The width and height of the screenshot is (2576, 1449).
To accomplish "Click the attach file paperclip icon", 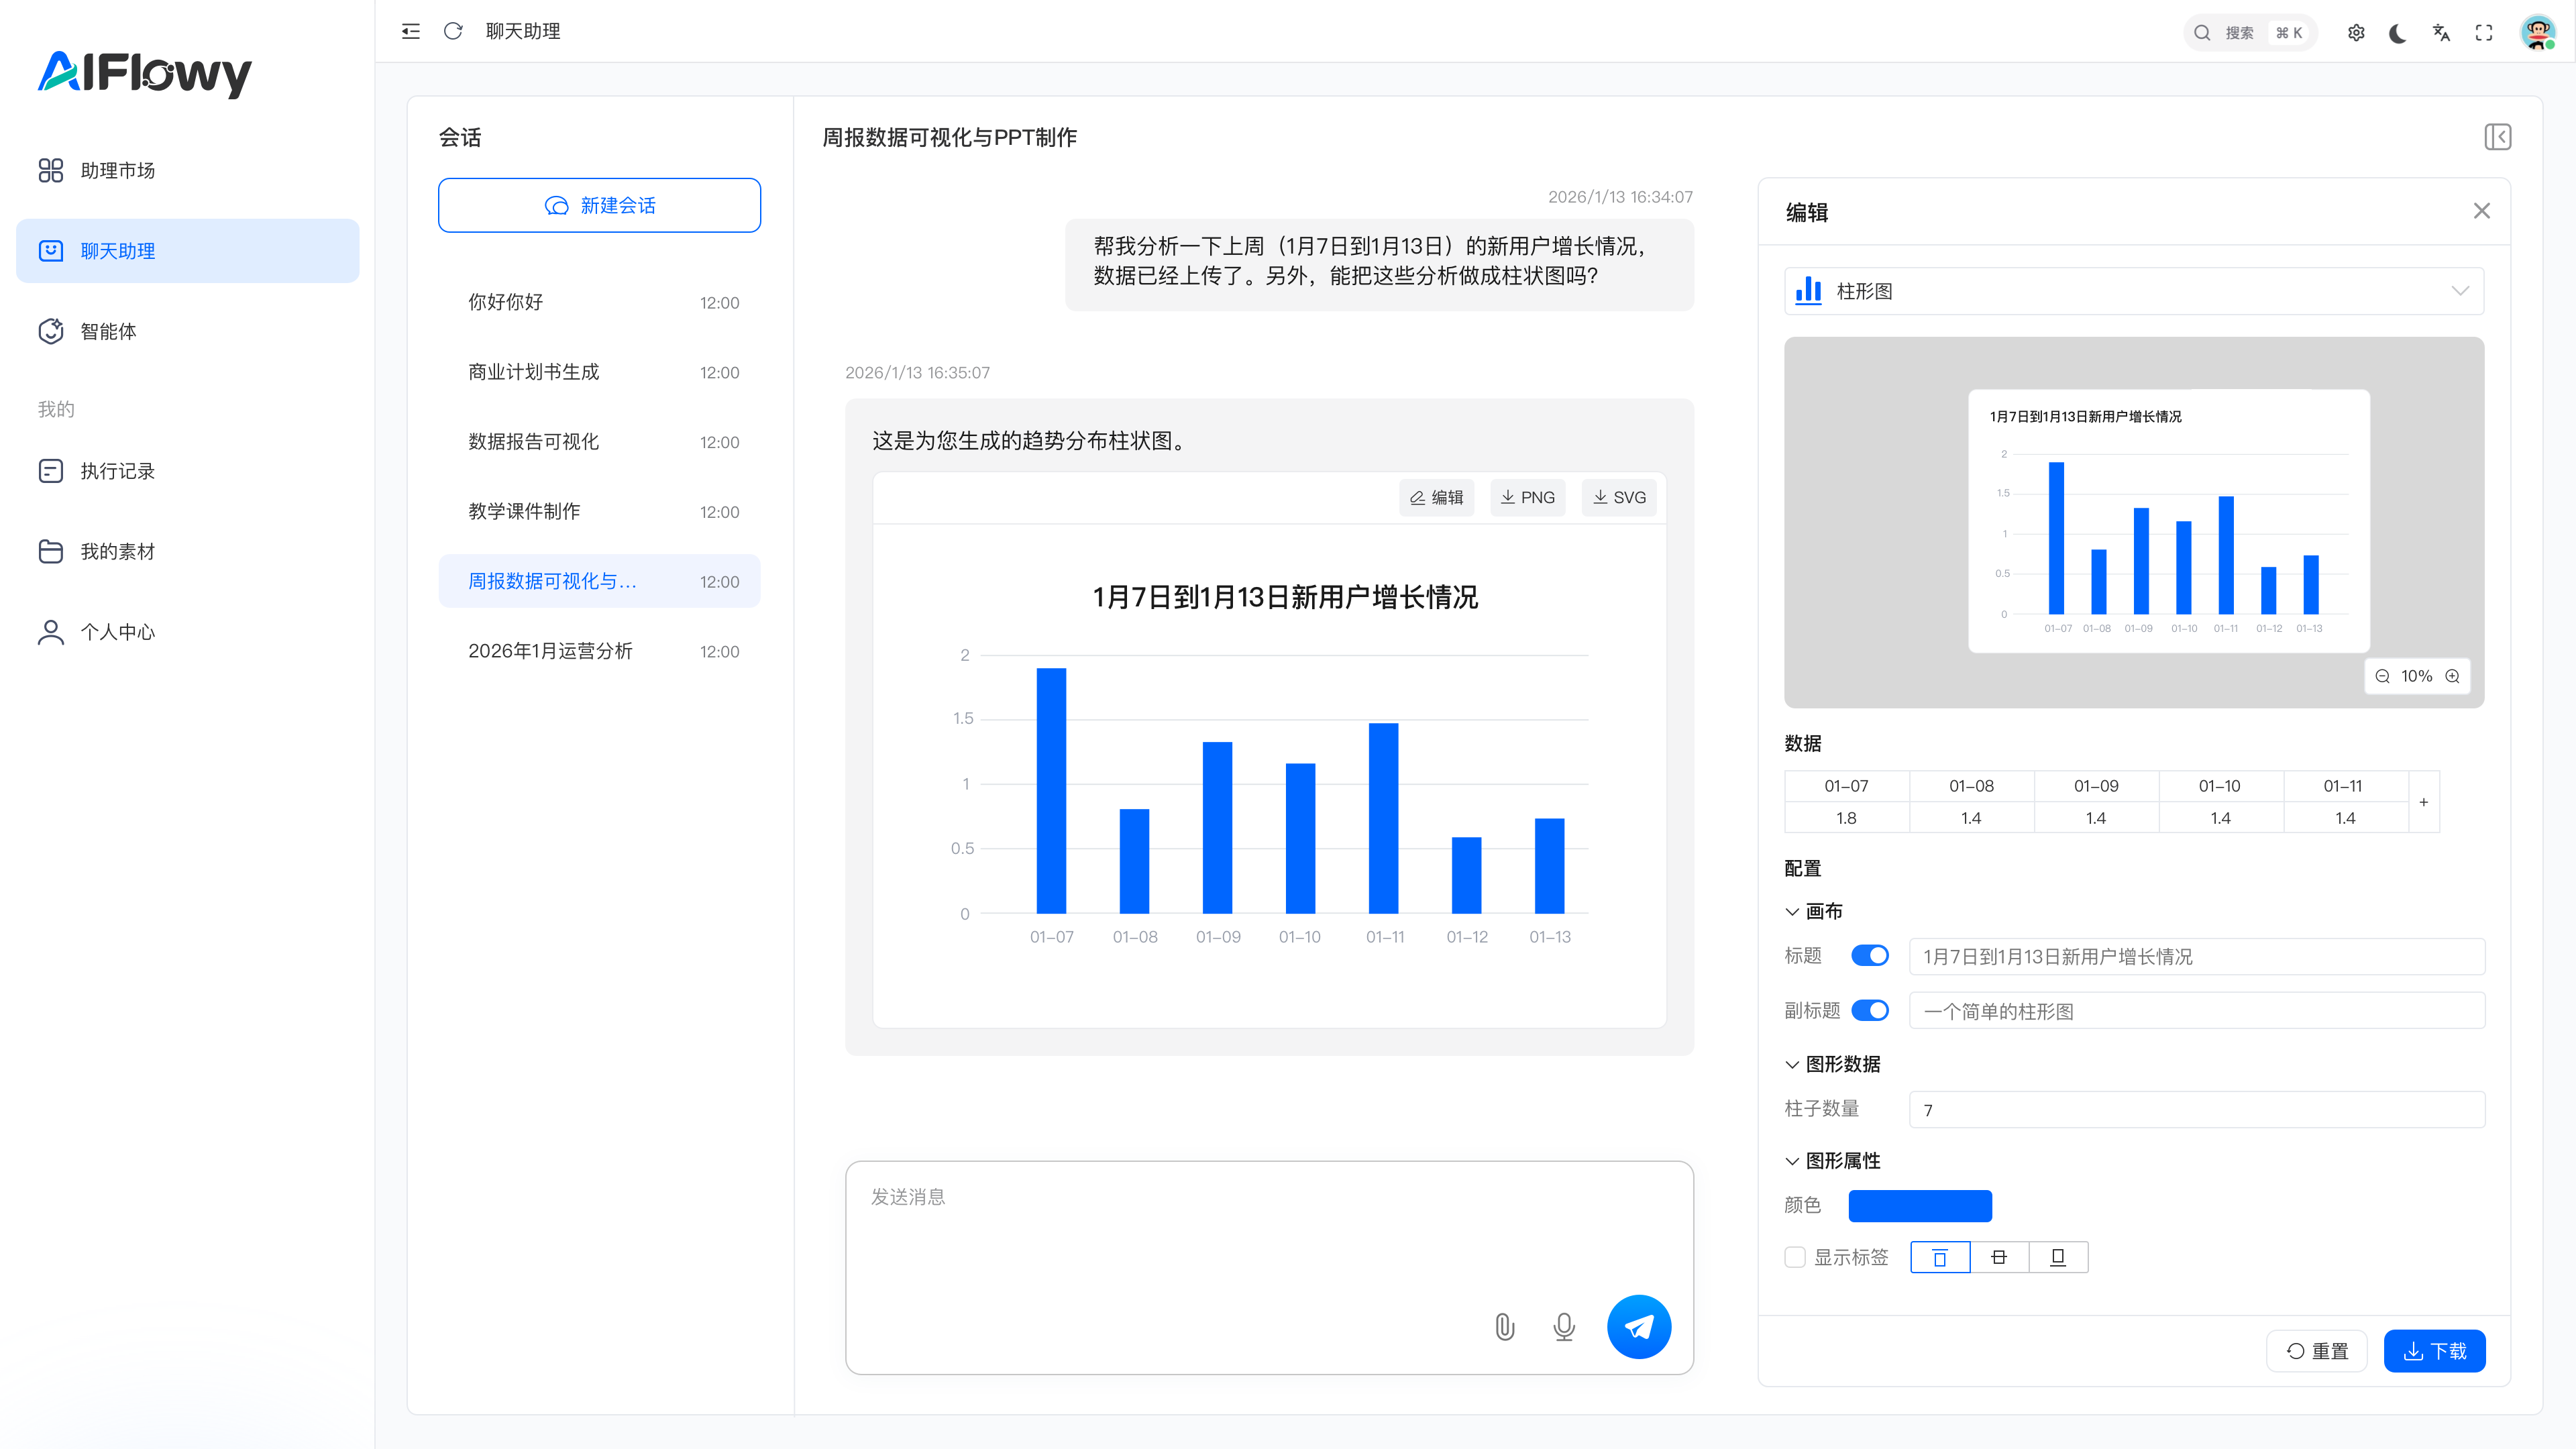I will [1504, 1327].
